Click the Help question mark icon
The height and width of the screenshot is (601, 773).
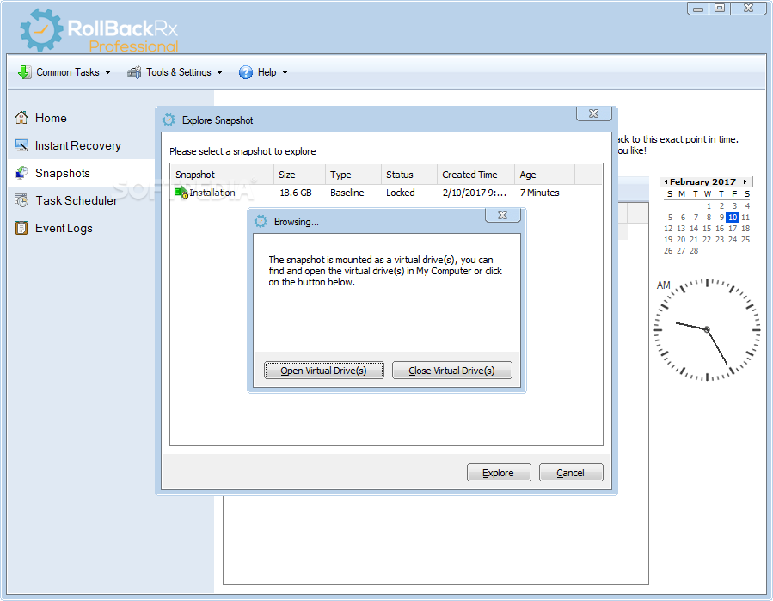(246, 72)
